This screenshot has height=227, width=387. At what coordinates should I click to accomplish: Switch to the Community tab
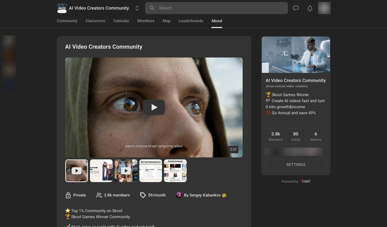click(67, 21)
